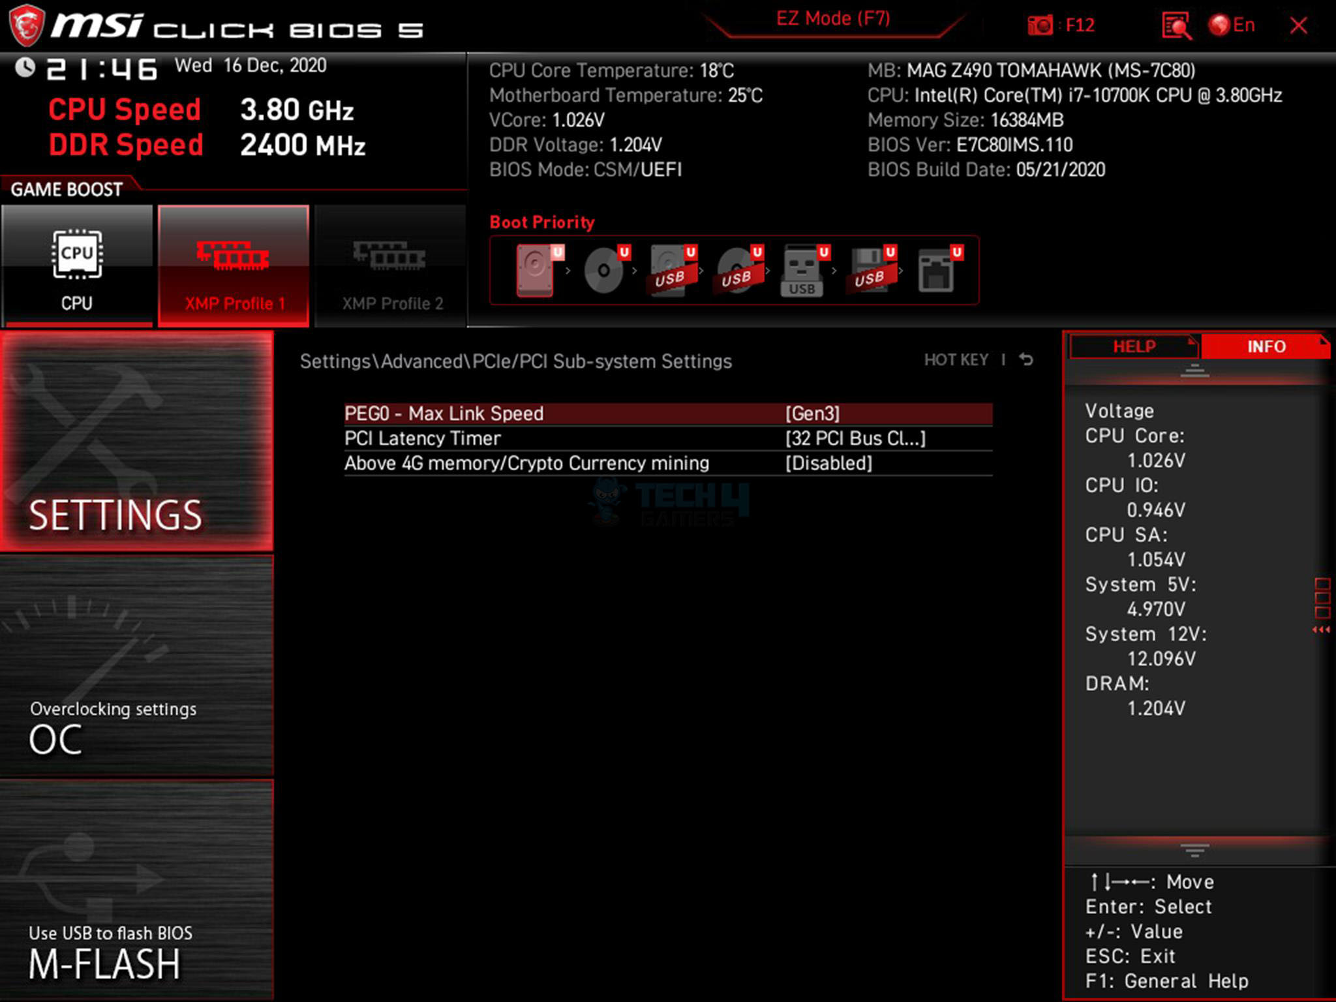The width and height of the screenshot is (1336, 1002).
Task: Open the SETTINGS section
Action: coord(136,441)
